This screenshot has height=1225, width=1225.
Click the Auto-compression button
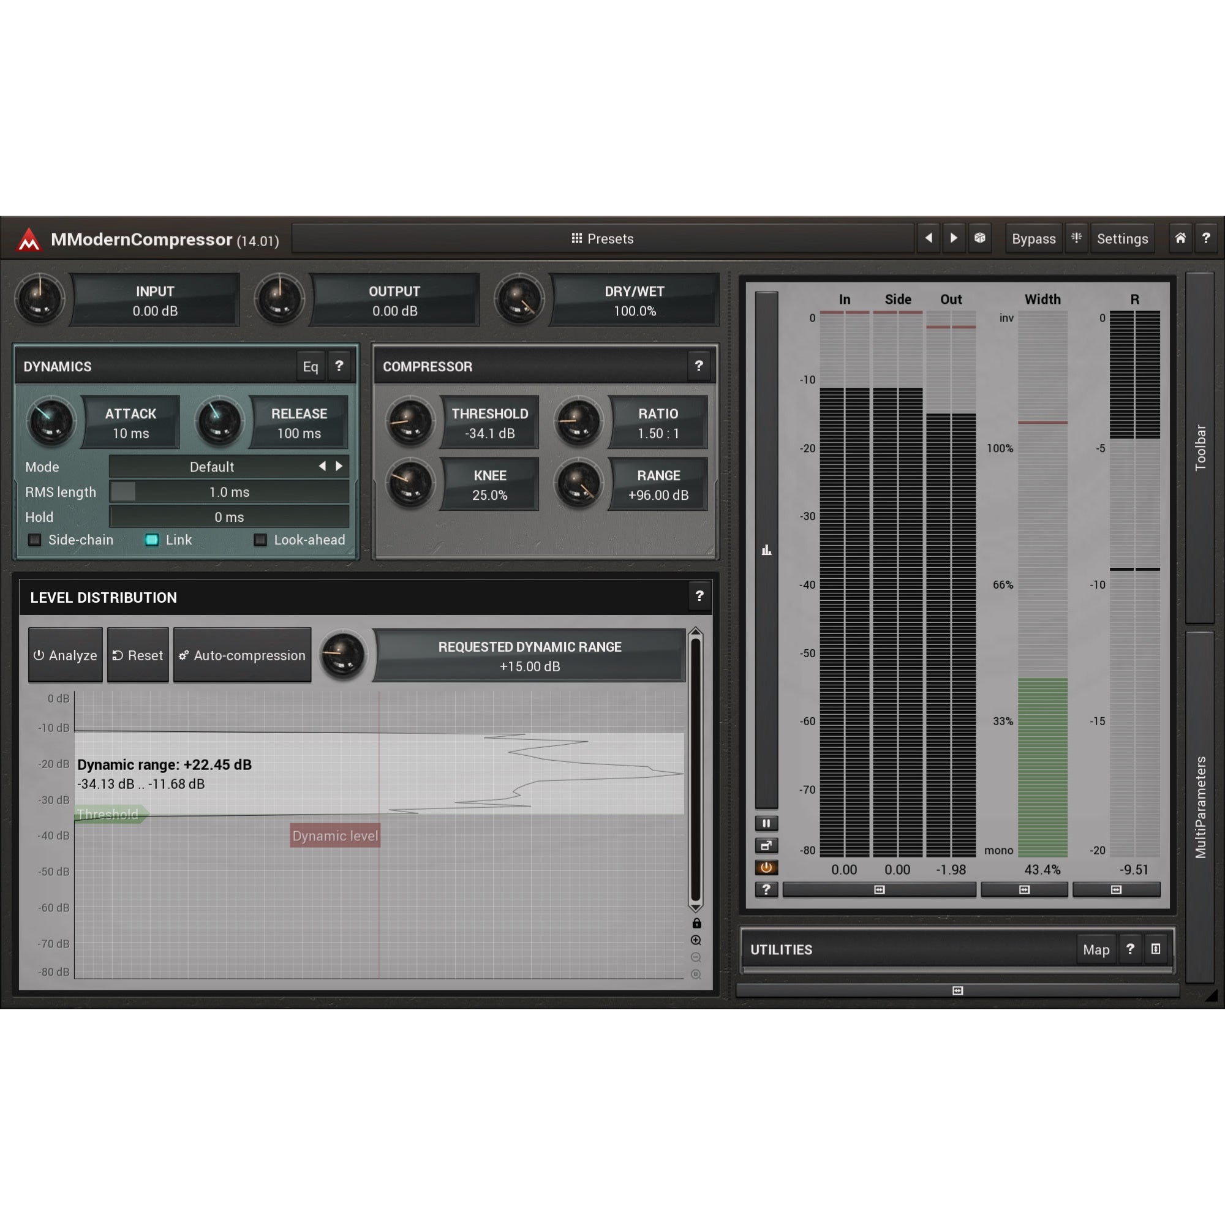[x=242, y=655]
